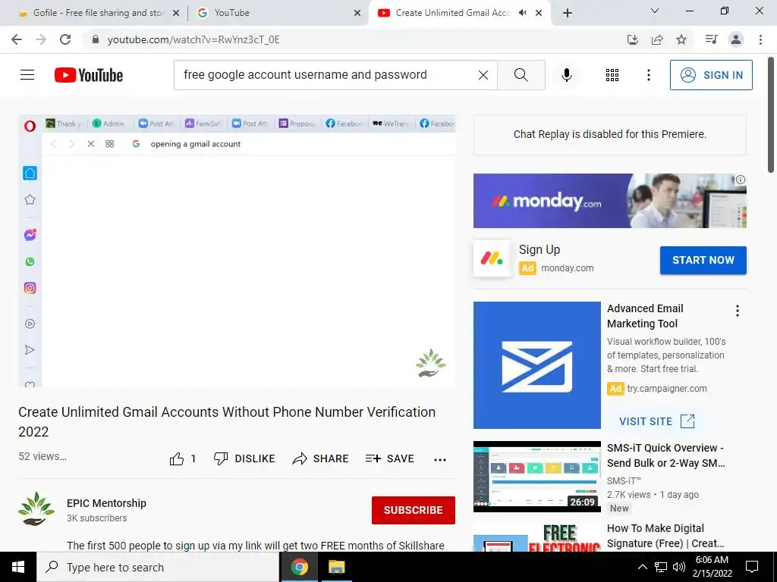Open File Explorer from taskbar

coord(336,567)
